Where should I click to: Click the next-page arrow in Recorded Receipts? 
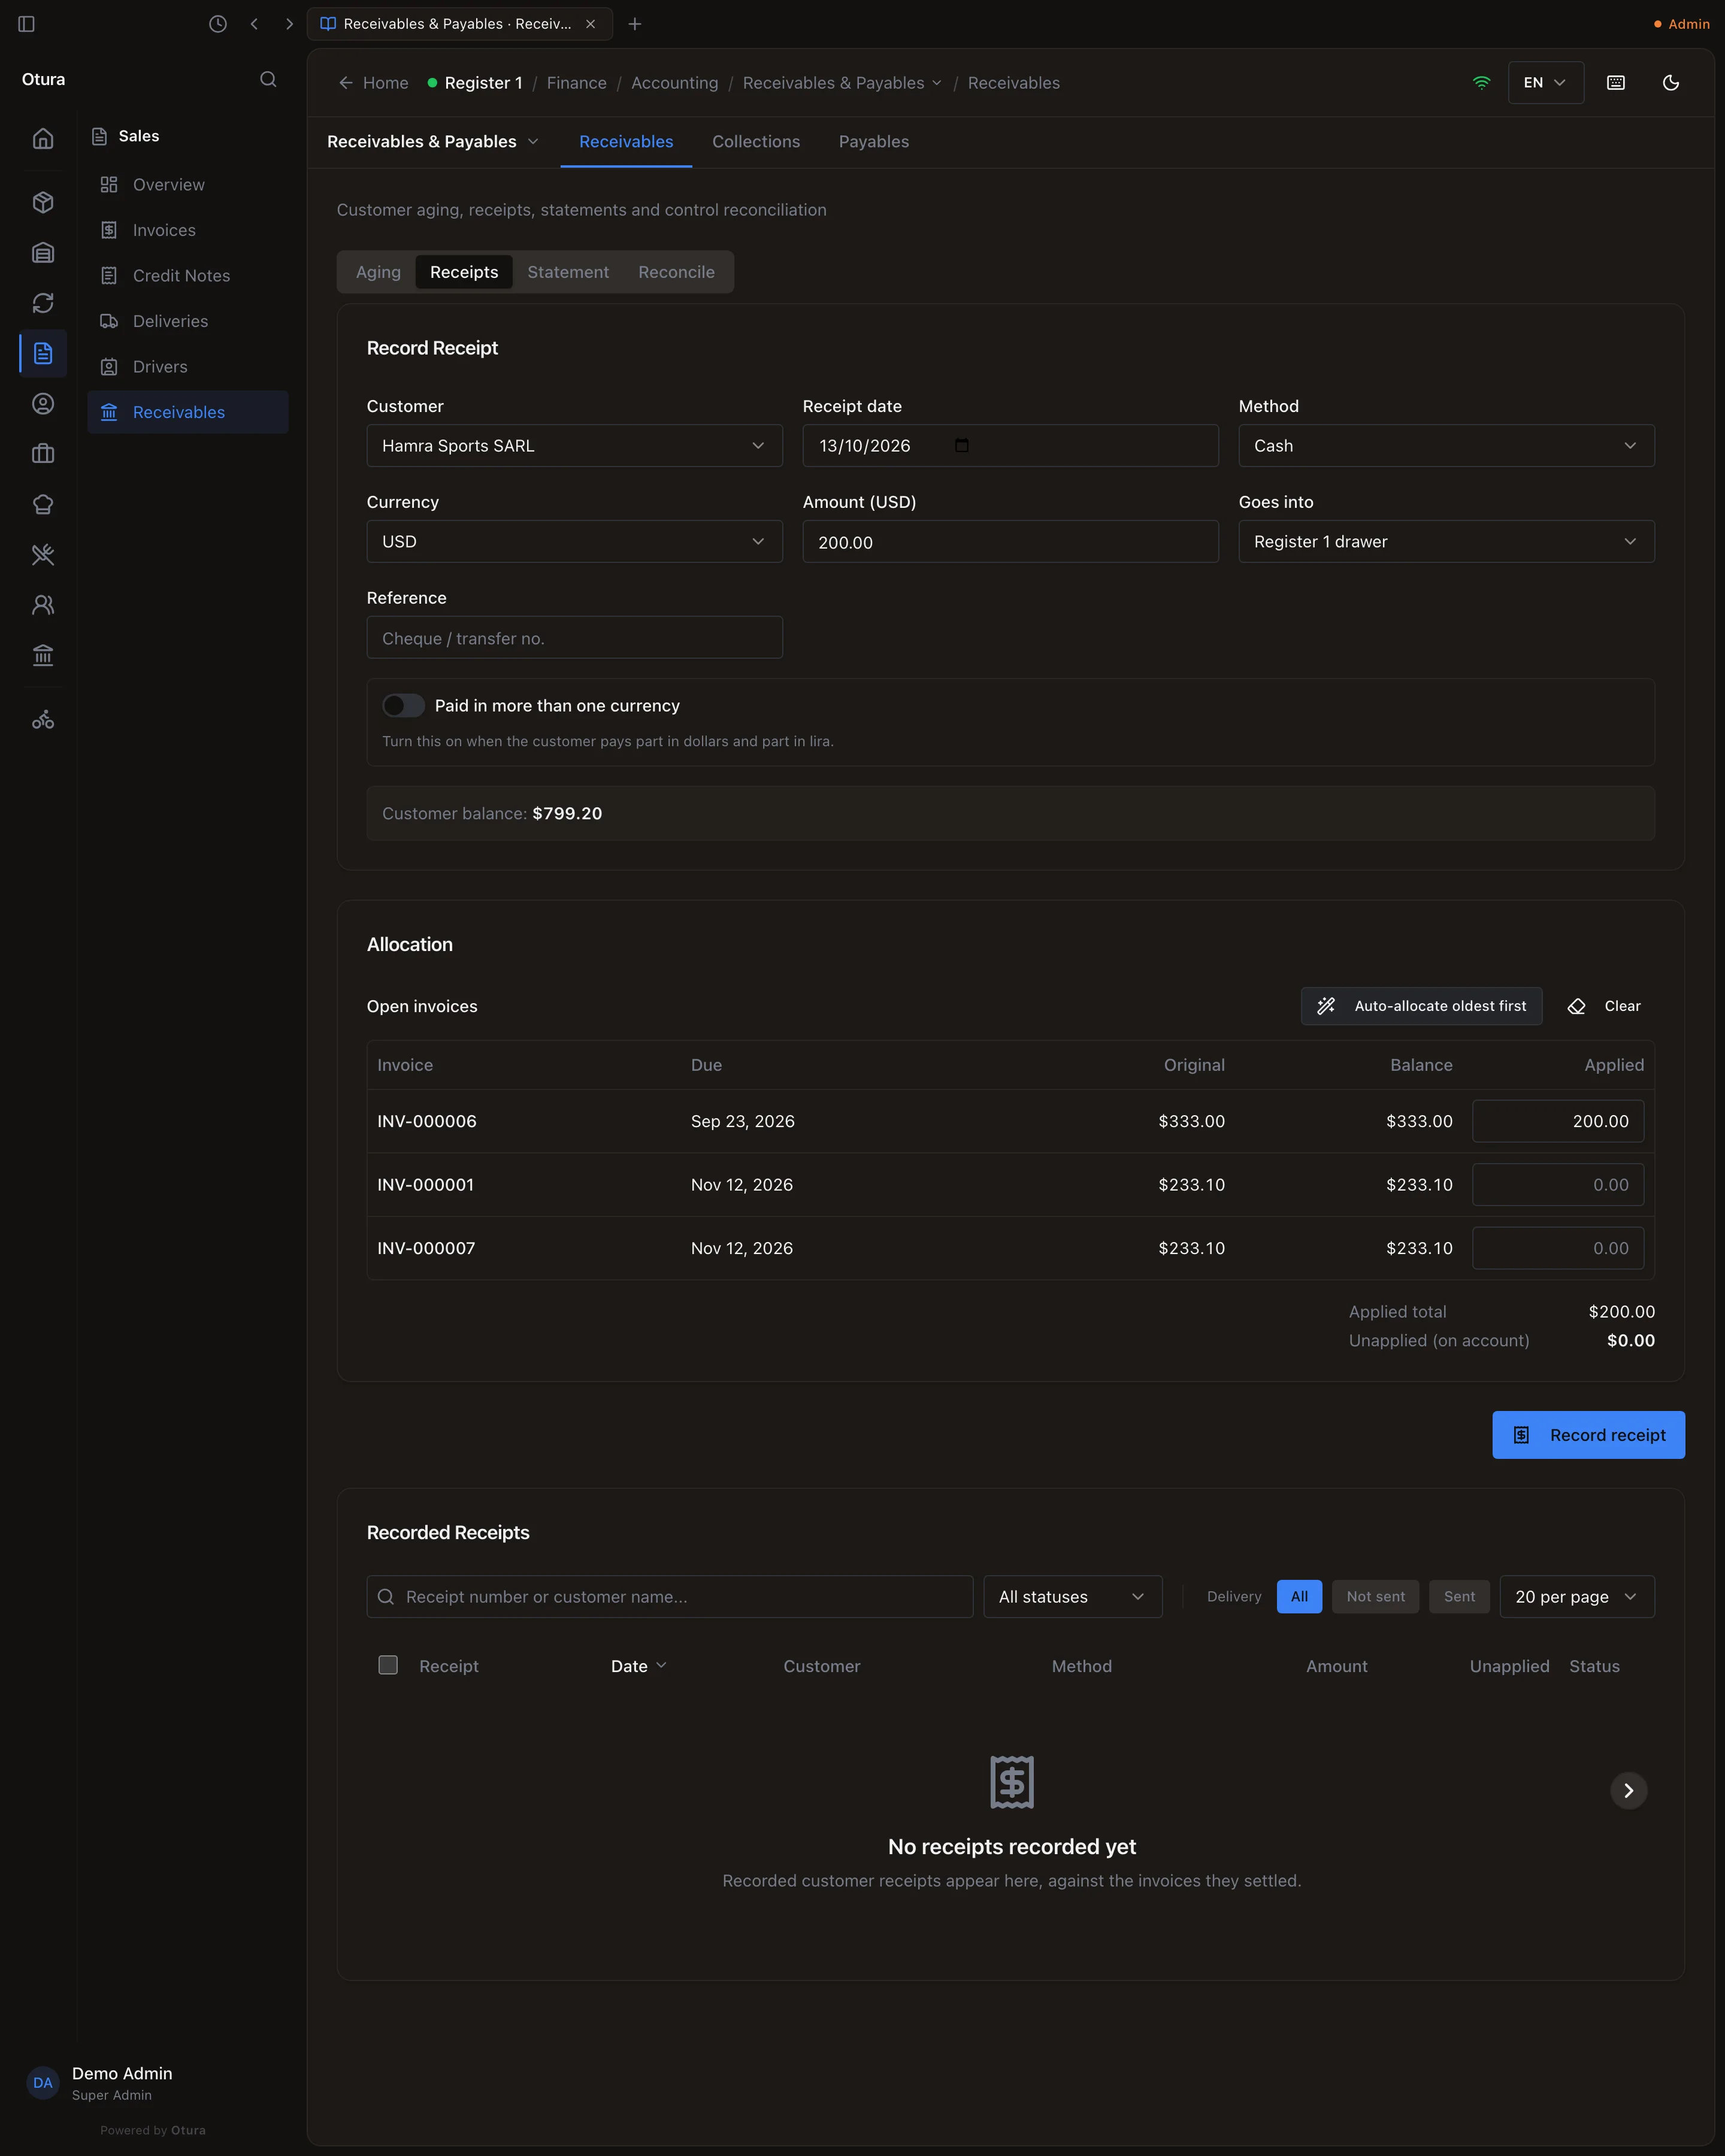point(1628,1790)
